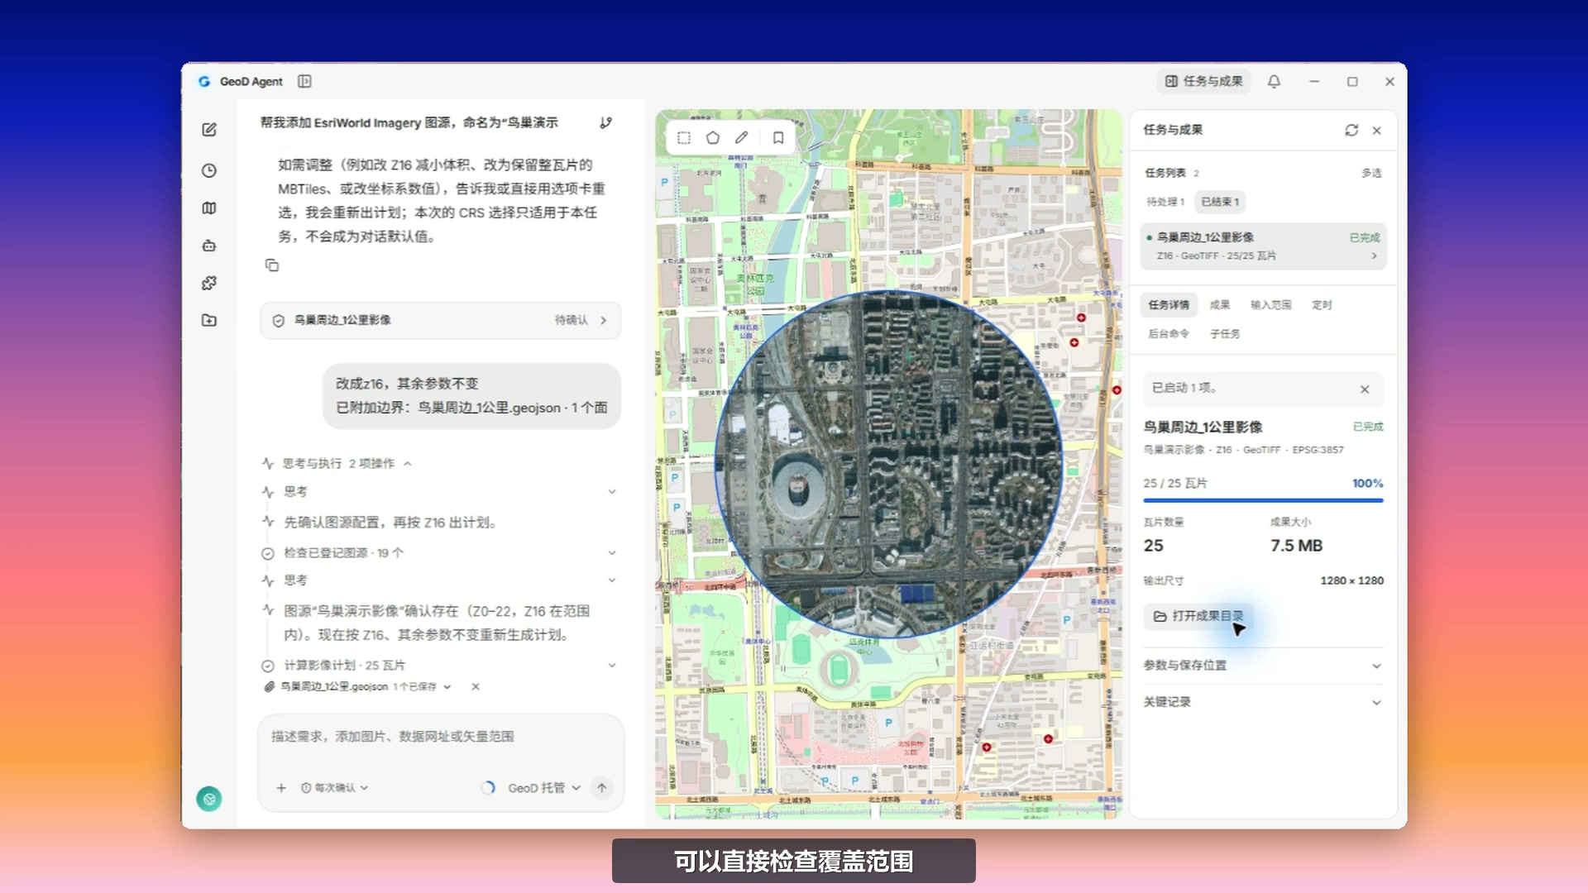Click the branch icon beside conversation title

coord(605,122)
